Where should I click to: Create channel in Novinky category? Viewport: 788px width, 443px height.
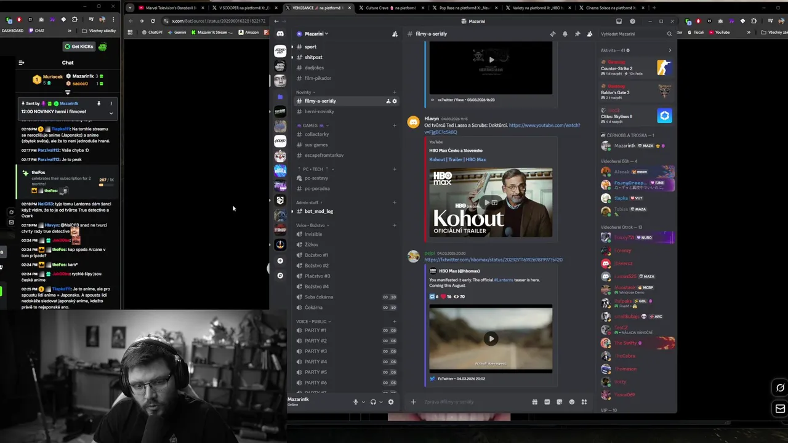pos(395,92)
